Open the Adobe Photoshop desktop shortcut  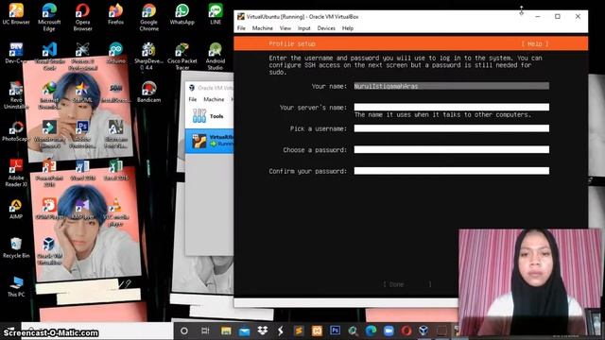[82, 134]
